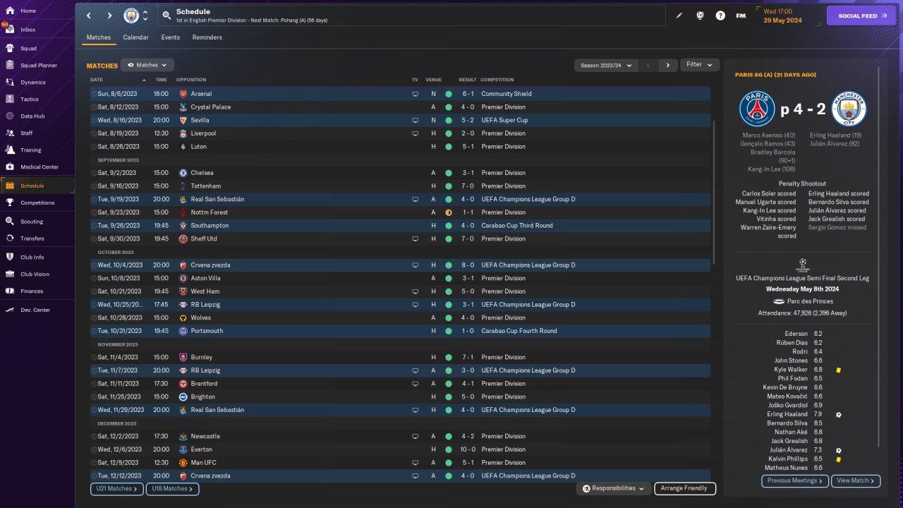903x508 pixels.
Task: Go back with the left arrow
Action: 89,16
